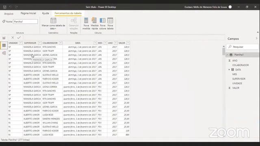
Task: Select COLABORADOR field in Campos
Action: coord(240,65)
